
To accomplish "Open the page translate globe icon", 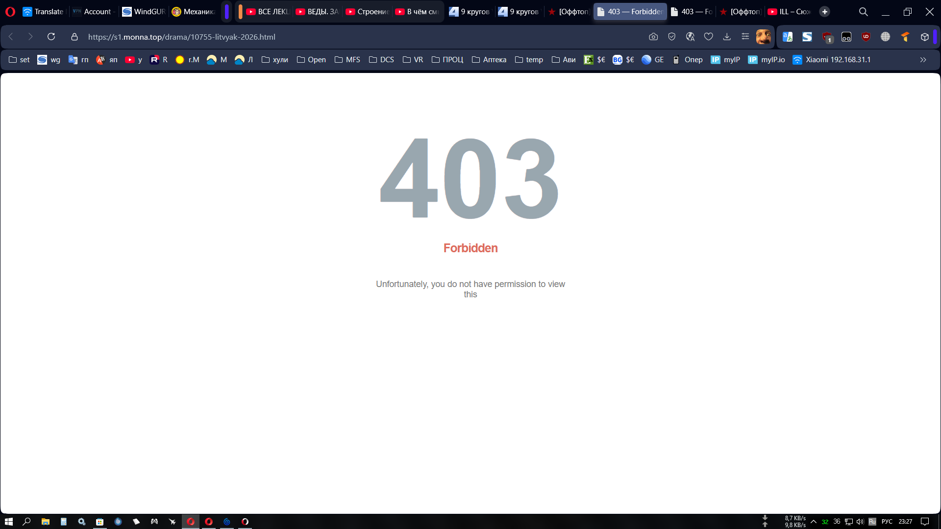I will (690, 37).
